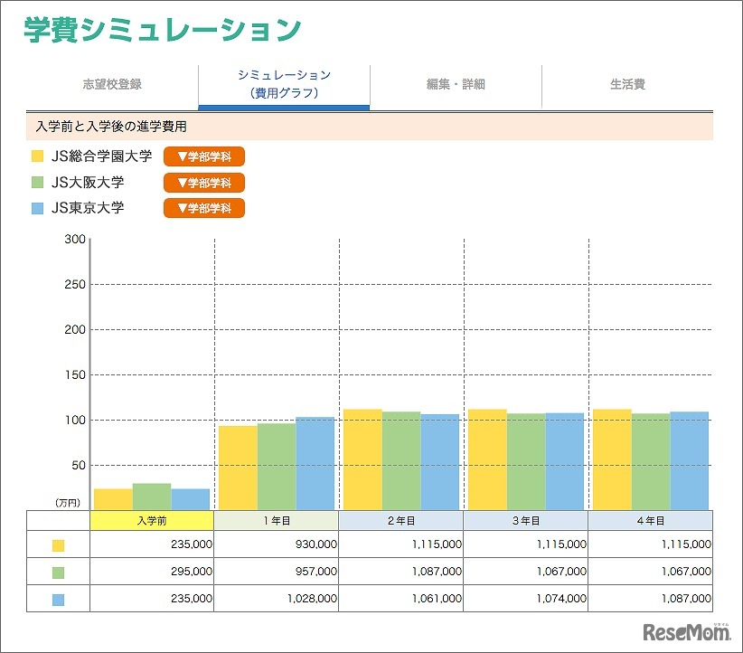Open 学部学科 dropdown for JS東京大学

tap(202, 207)
